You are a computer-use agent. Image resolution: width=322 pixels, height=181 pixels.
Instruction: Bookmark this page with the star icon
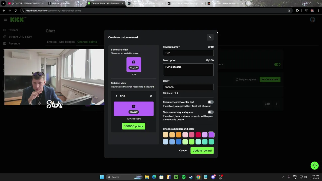289,11
